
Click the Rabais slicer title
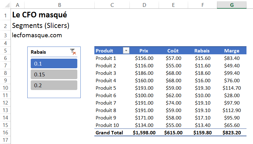pos(38,52)
